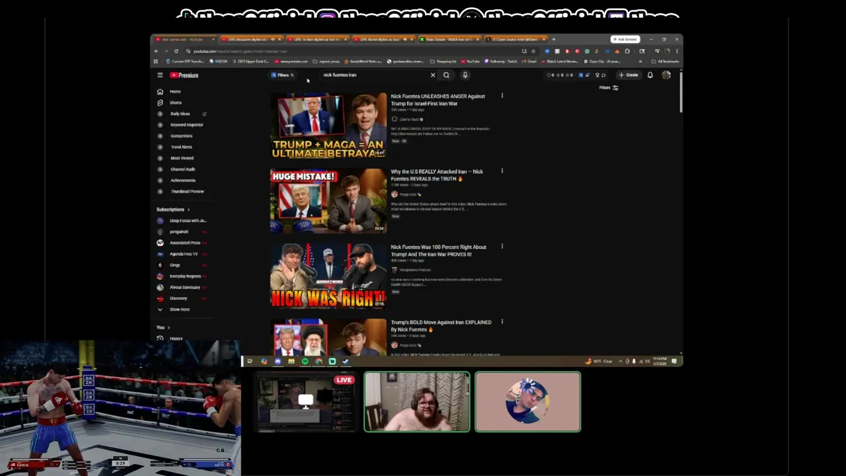Go back with browser back arrow
This screenshot has height=476, width=846.
[157, 52]
